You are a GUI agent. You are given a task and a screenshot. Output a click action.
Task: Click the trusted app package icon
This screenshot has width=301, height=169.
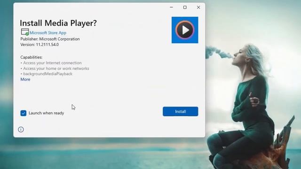pos(25,32)
